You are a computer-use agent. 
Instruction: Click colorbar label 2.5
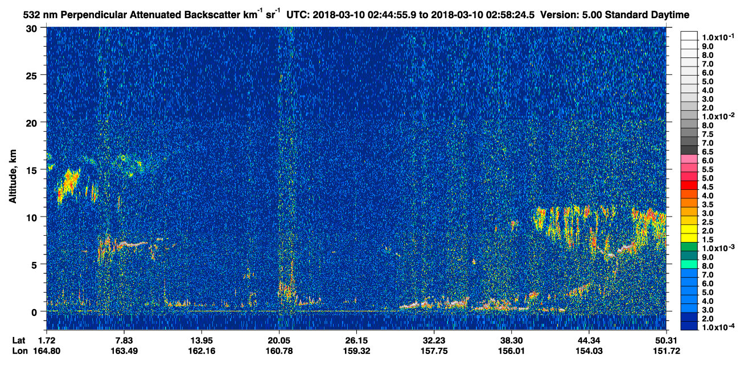708,222
